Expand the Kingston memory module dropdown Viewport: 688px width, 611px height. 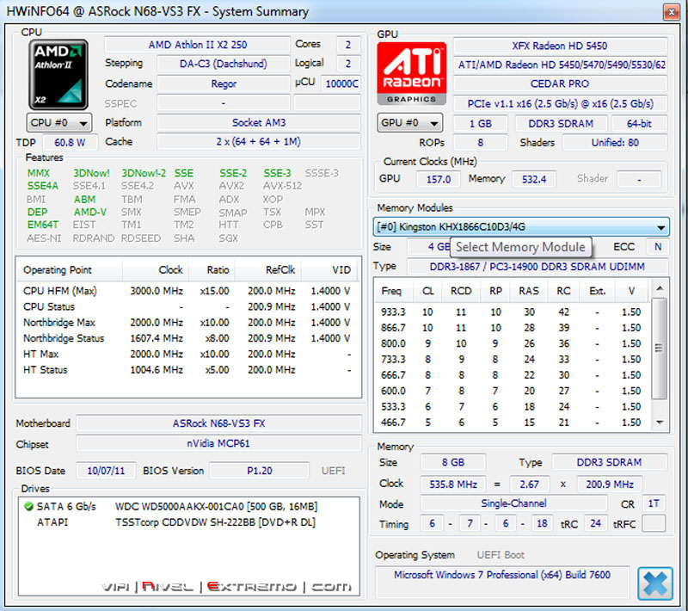(521, 227)
